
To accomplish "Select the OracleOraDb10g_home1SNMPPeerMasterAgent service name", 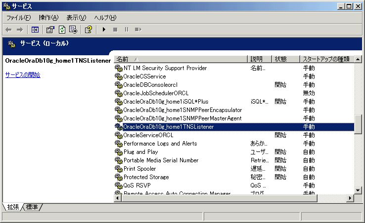I will point(182,118).
